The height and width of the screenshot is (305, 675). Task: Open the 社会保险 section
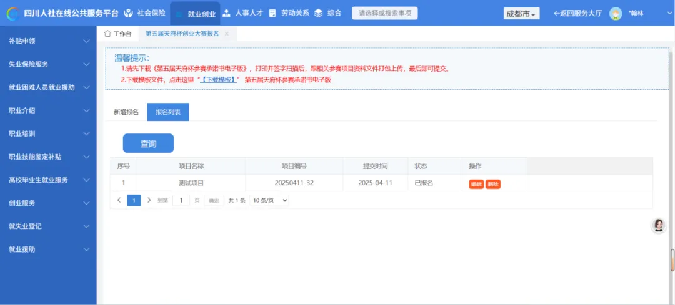(x=145, y=13)
